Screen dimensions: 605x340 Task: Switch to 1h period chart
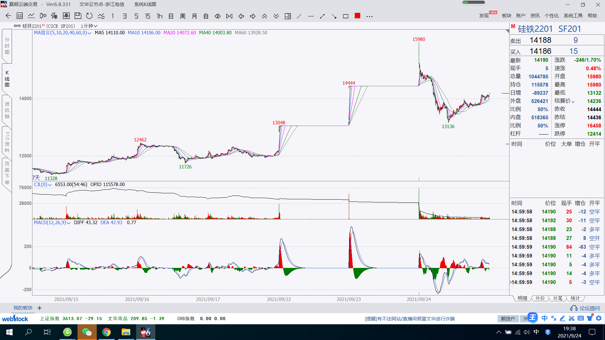pyautogui.click(x=159, y=16)
